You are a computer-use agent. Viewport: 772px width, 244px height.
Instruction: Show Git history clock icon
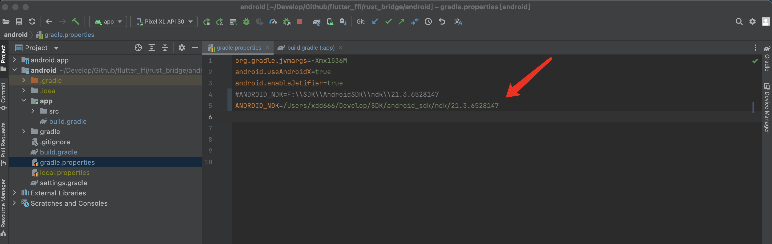tap(428, 21)
